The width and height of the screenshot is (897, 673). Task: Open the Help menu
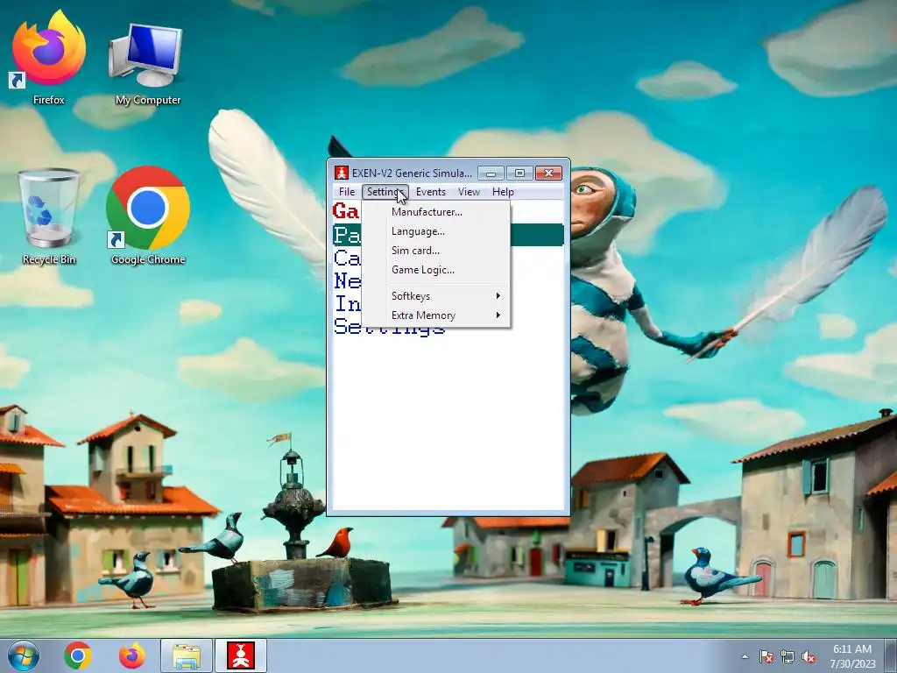503,192
